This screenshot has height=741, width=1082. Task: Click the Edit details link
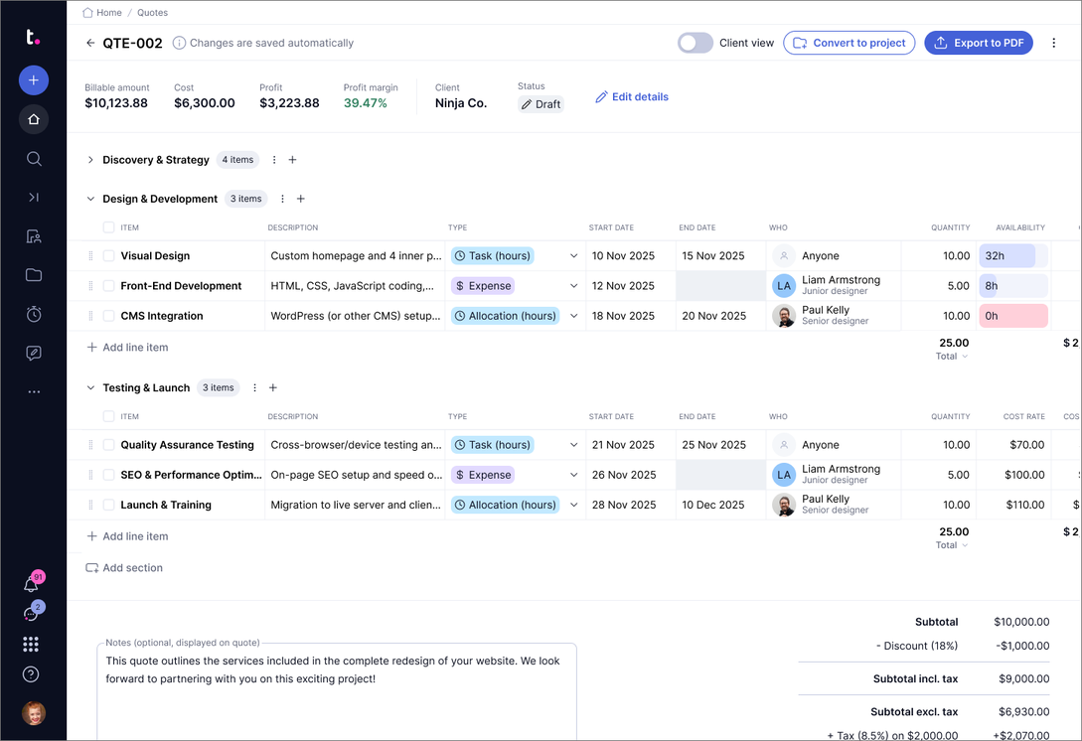[631, 97]
